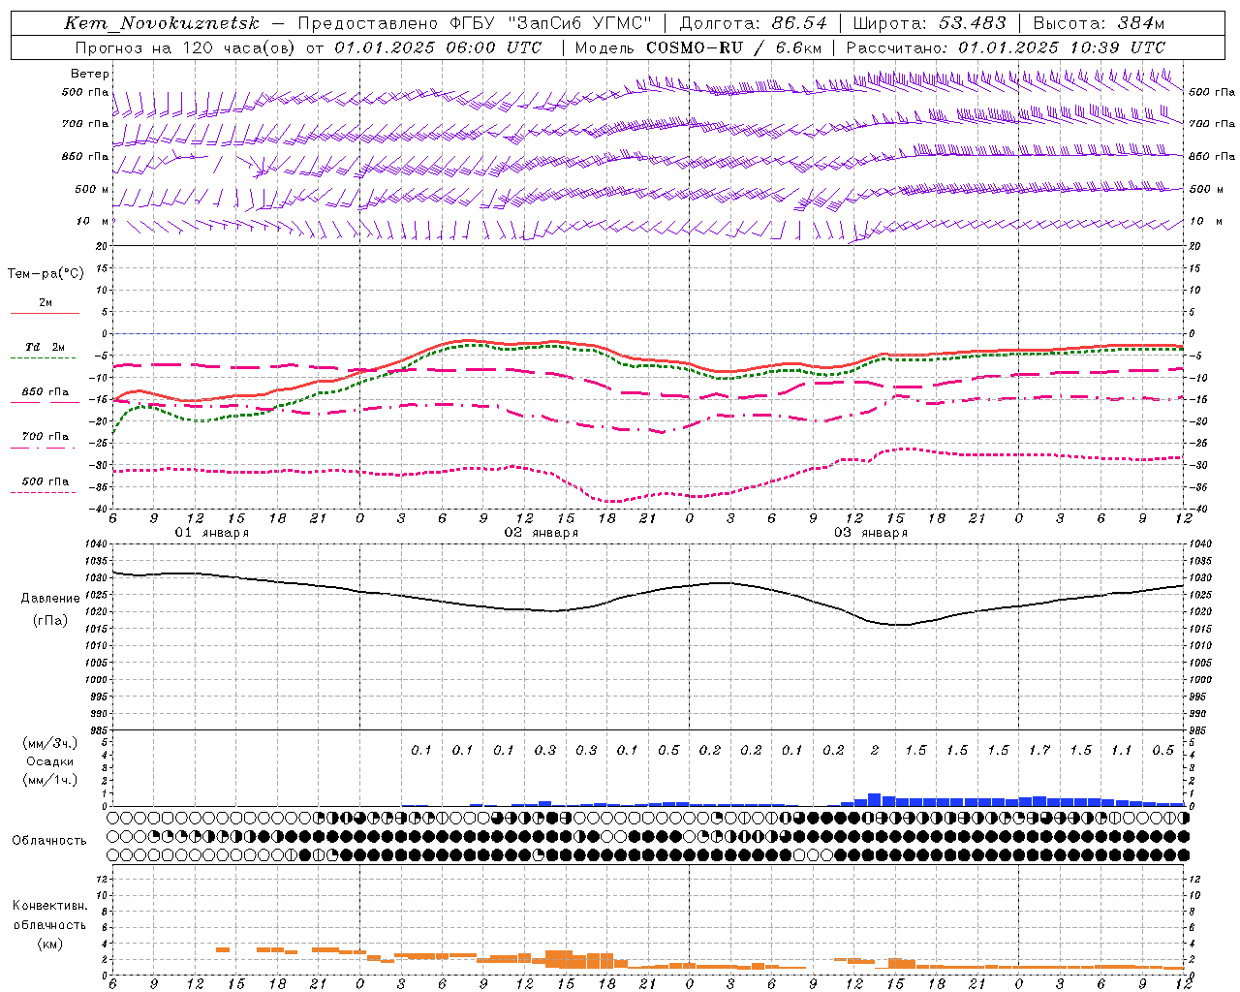Screen dimensions: 1240x992
Task: Click the Ветер wind panel label
Action: [90, 74]
